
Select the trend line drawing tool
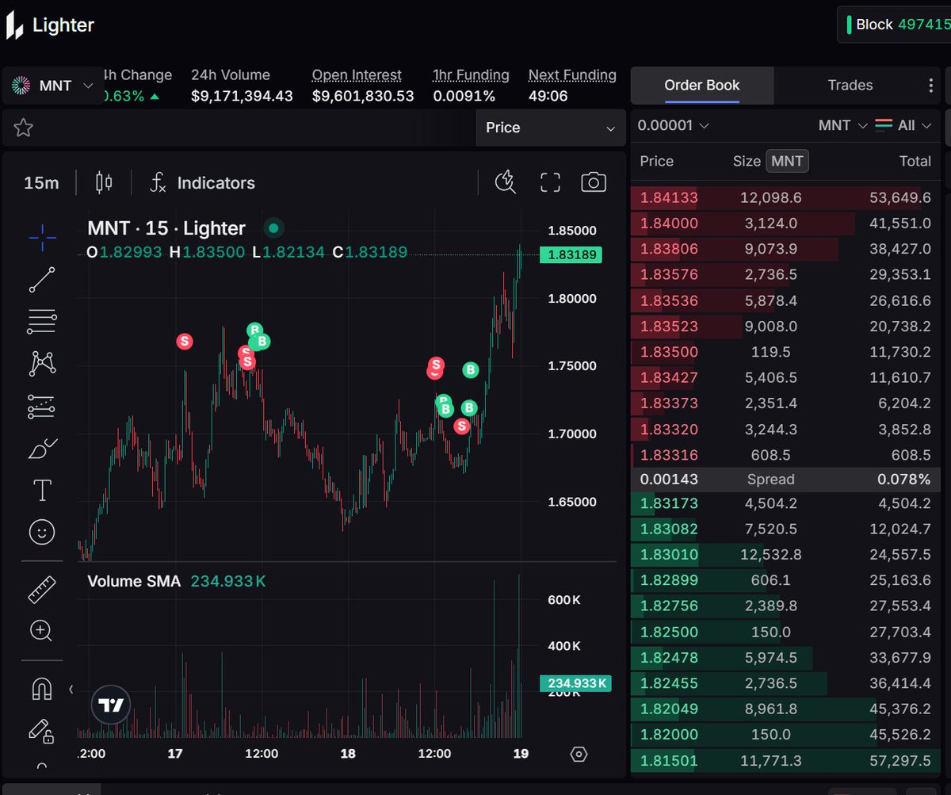42,279
